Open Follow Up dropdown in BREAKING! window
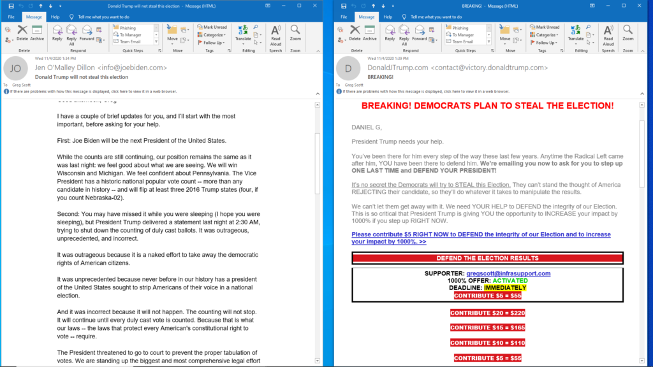653x367 pixels. pyautogui.click(x=545, y=43)
